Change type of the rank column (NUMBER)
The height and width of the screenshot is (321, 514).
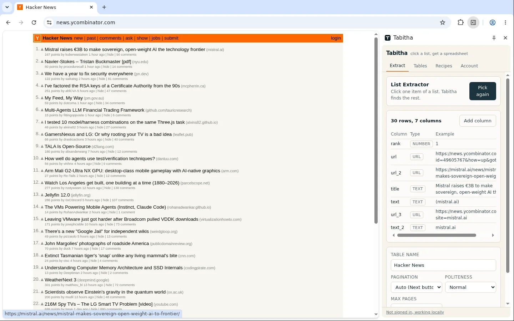(421, 144)
